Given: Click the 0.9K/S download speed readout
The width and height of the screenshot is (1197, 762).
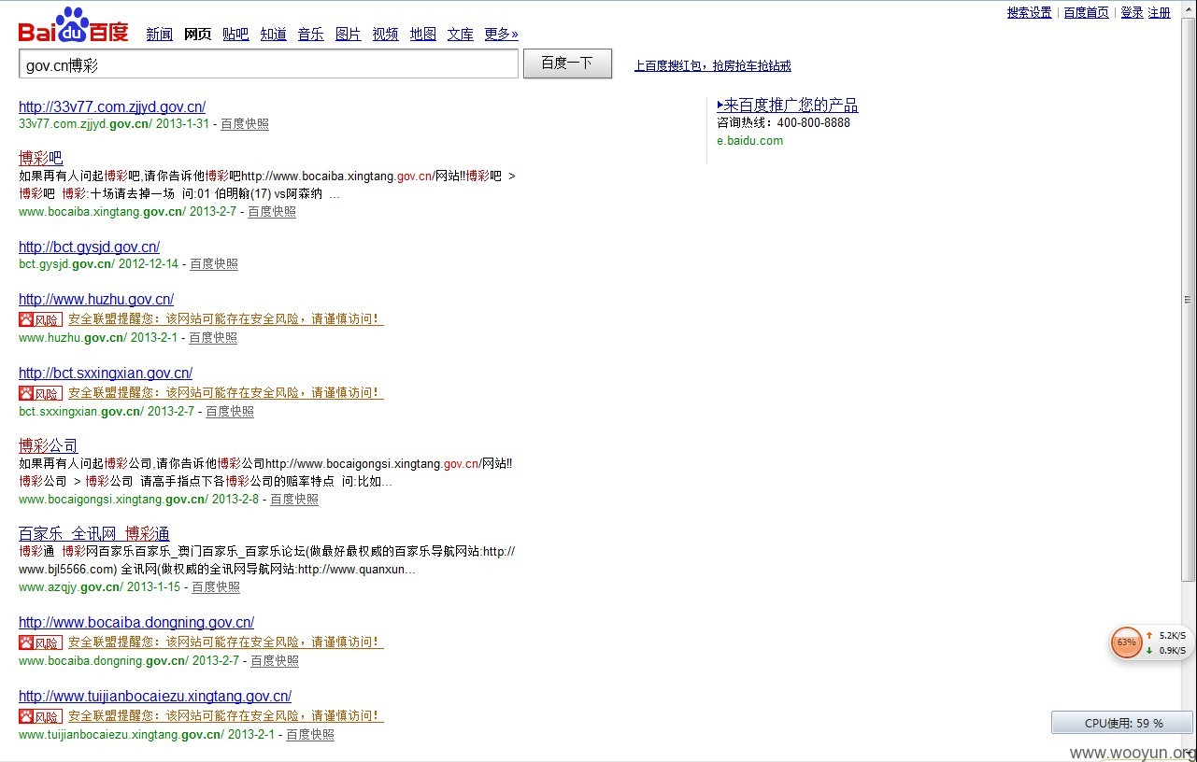Looking at the screenshot, I should coord(1172,651).
